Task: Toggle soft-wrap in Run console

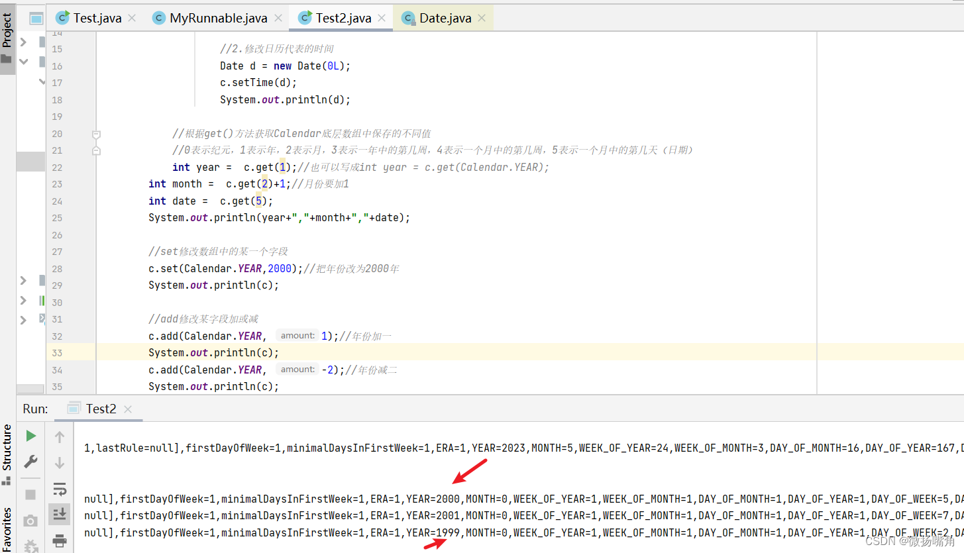Action: [60, 489]
